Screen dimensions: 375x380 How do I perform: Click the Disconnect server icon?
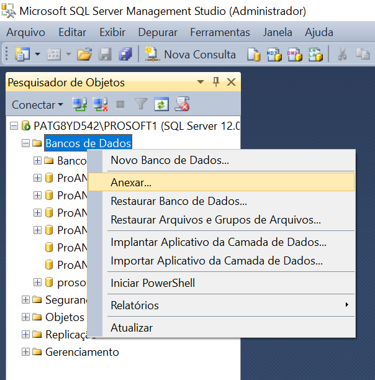[100, 104]
